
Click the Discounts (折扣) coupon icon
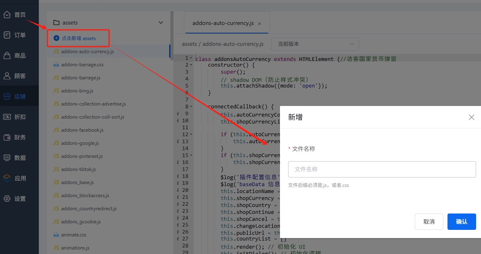pos(7,117)
